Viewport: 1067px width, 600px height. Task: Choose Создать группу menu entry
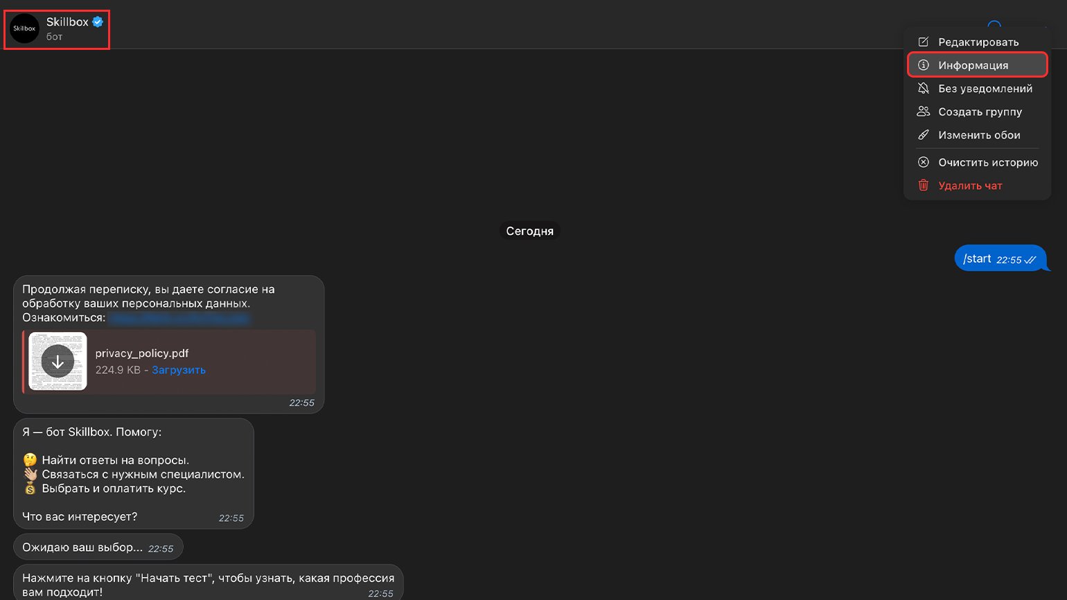pyautogui.click(x=978, y=112)
